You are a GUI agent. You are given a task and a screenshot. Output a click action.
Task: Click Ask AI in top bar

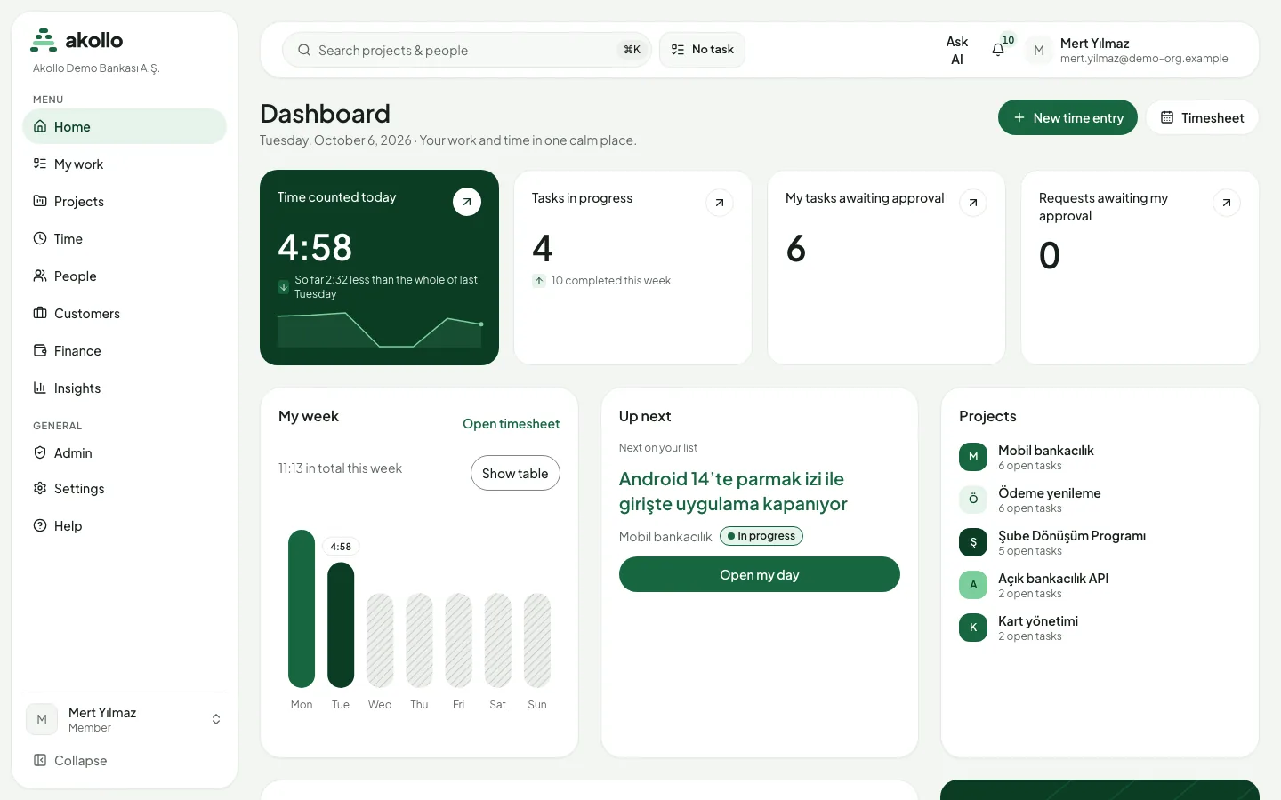(957, 50)
